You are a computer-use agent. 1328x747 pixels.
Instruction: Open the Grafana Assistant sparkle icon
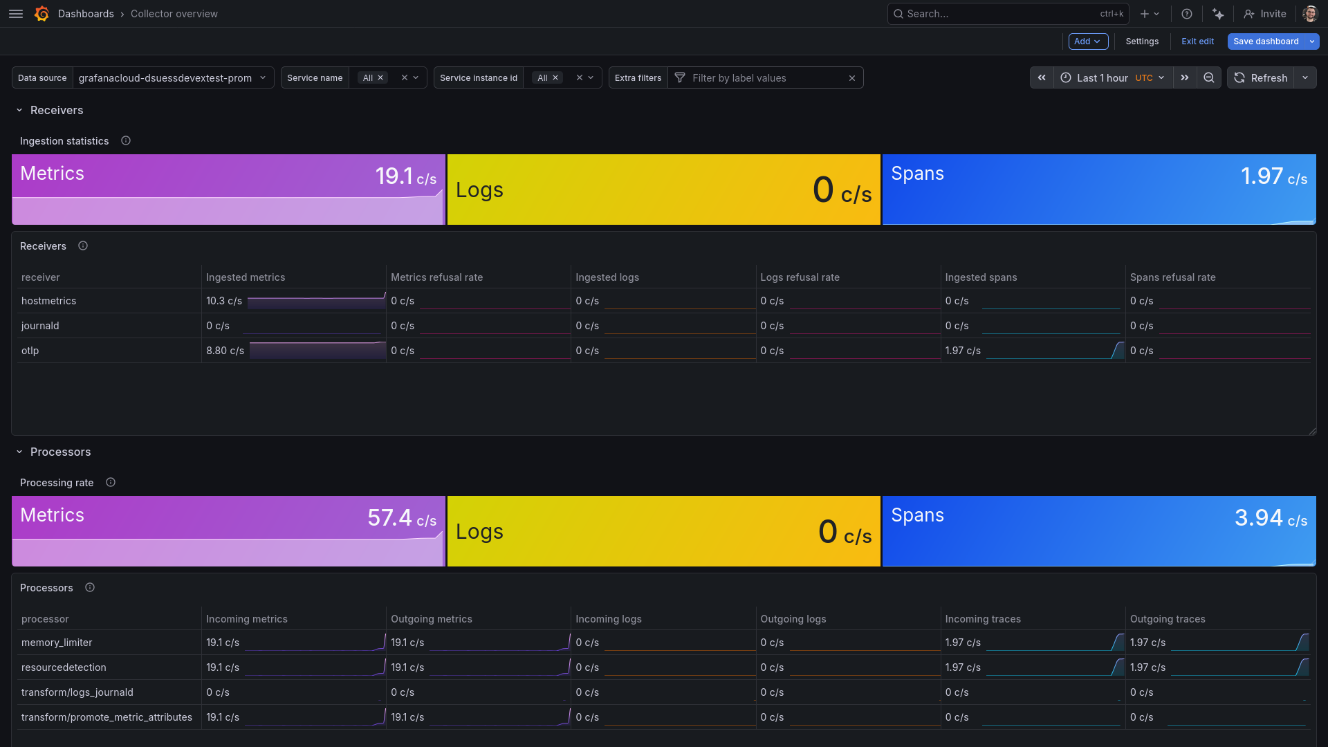(x=1218, y=14)
